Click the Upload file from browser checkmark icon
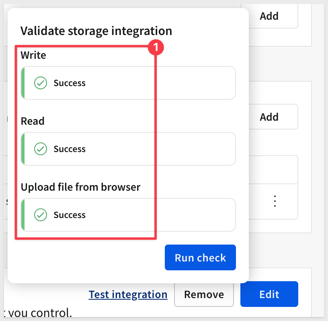 40,215
